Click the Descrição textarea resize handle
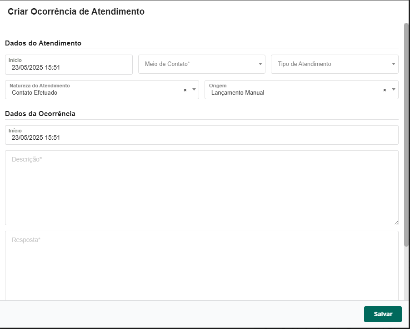This screenshot has height=329, width=410. [396, 223]
